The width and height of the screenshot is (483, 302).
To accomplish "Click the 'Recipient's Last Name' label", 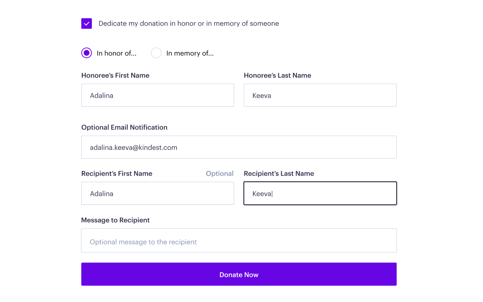I will pyautogui.click(x=279, y=174).
